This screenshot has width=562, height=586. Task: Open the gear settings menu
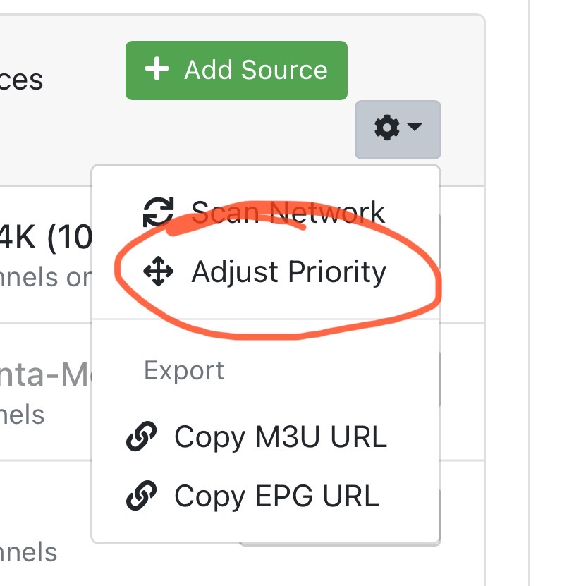point(386,128)
